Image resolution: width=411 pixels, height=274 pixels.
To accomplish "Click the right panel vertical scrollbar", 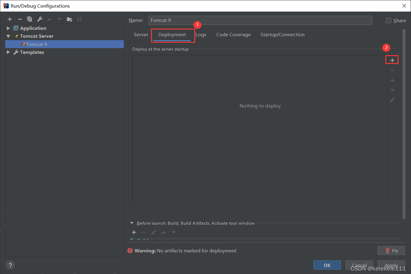I will (x=404, y=124).
